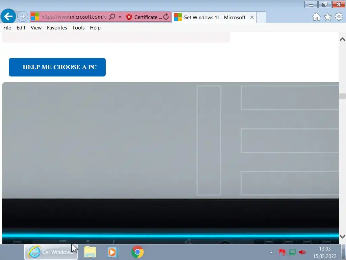Go to the Home page icon
The width and height of the screenshot is (346, 260).
[316, 17]
